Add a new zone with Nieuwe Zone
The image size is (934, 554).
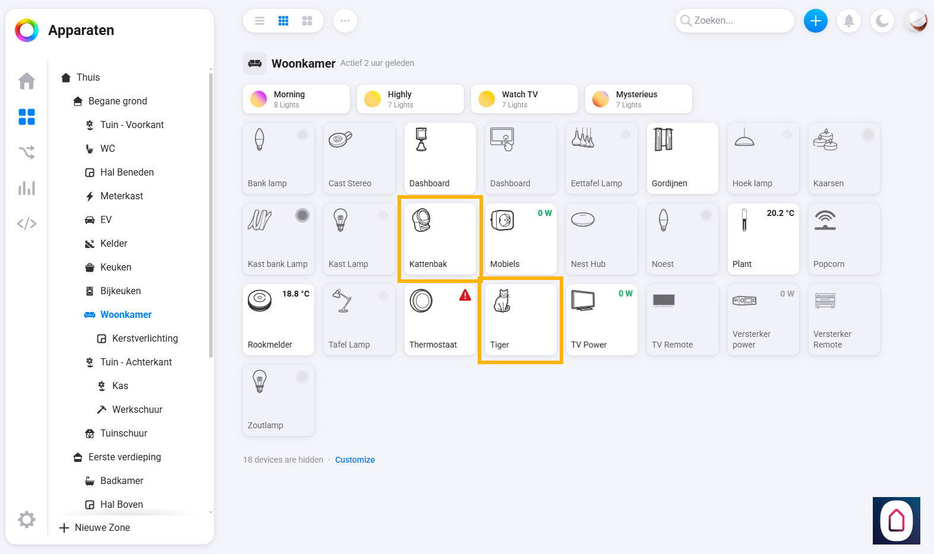click(95, 527)
